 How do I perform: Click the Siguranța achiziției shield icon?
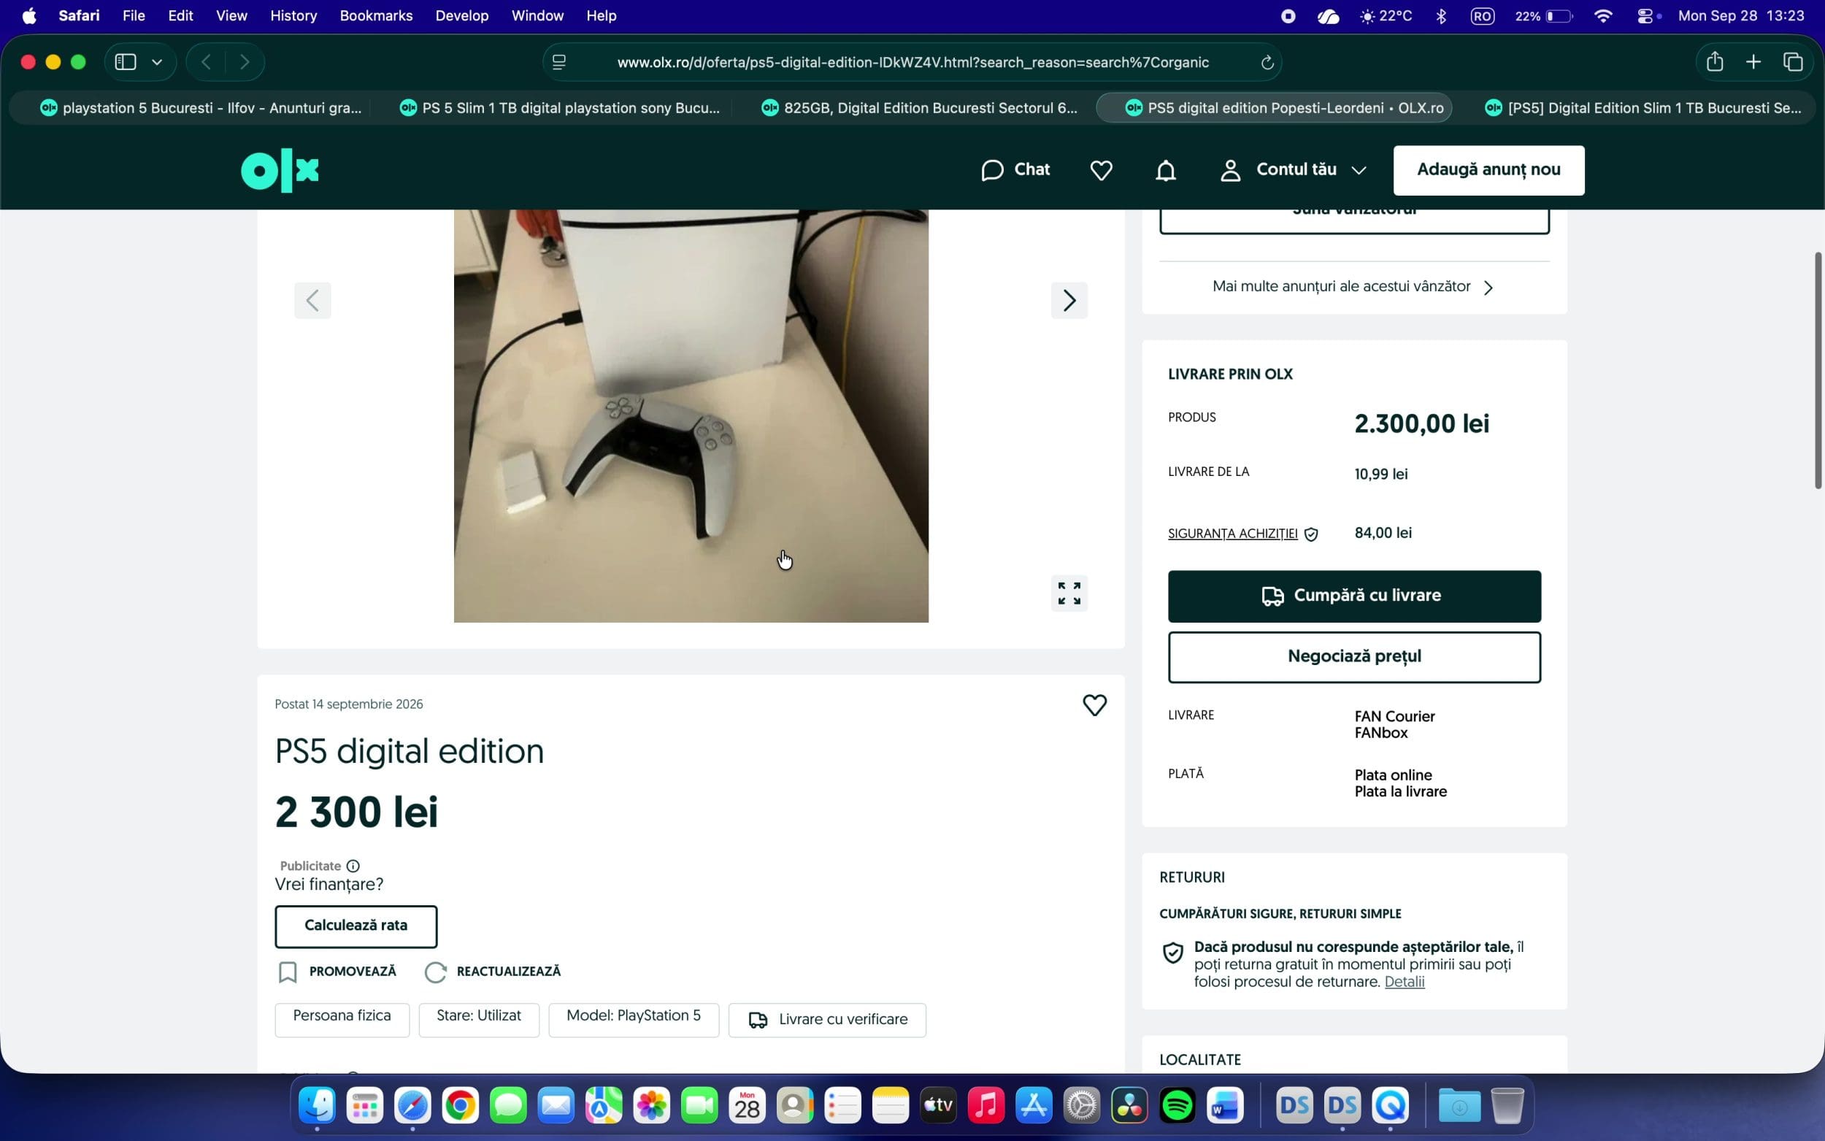point(1311,534)
